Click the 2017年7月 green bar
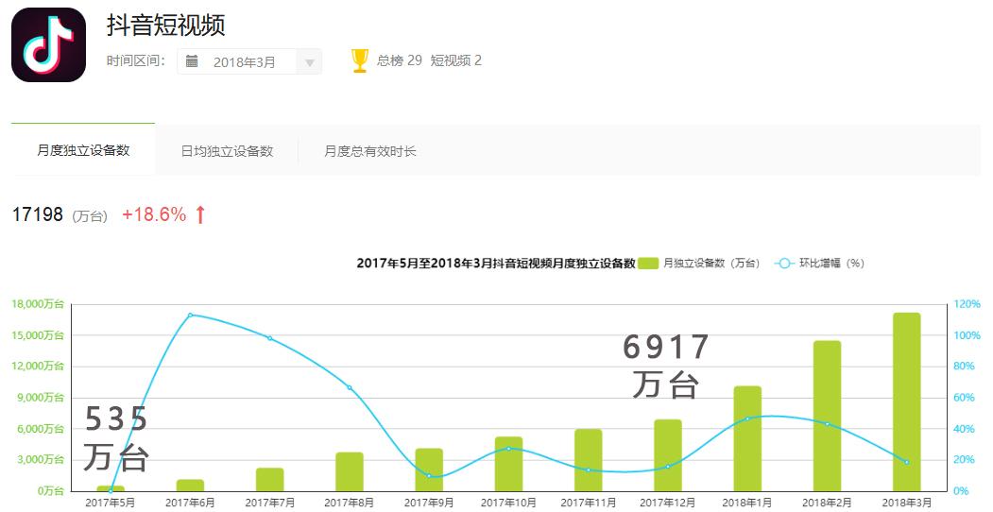The width and height of the screenshot is (993, 512). [x=270, y=480]
